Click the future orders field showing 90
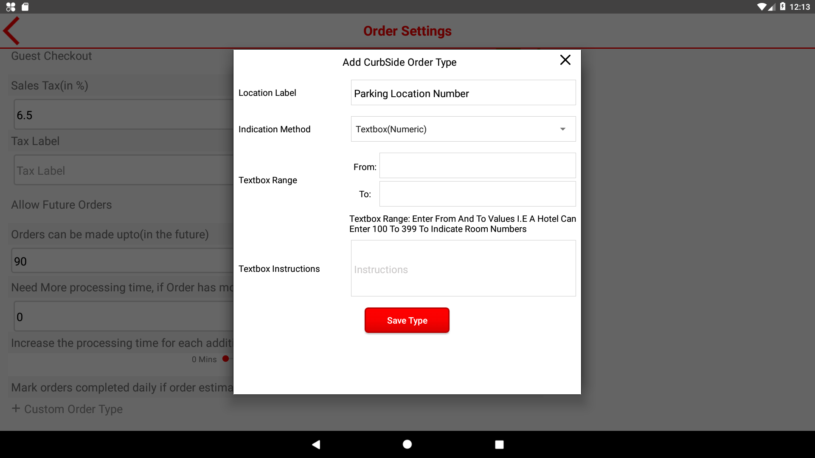Viewport: 815px width, 458px height. (123, 261)
